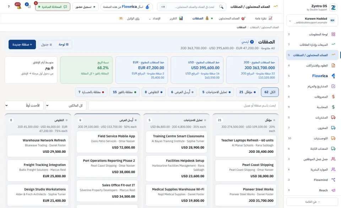Click the help question mark icon
This screenshot has width=341, height=208.
pyautogui.click(x=9, y=7)
